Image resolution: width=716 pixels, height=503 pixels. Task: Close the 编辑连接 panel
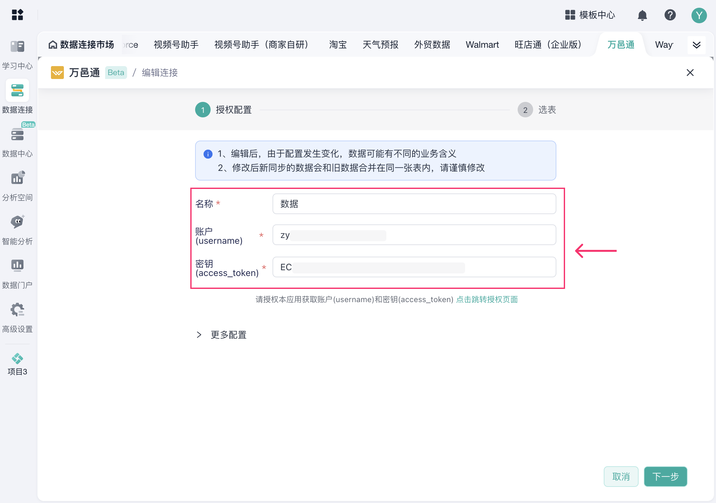[690, 73]
